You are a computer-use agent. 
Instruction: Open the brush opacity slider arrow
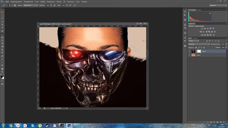(51, 5)
